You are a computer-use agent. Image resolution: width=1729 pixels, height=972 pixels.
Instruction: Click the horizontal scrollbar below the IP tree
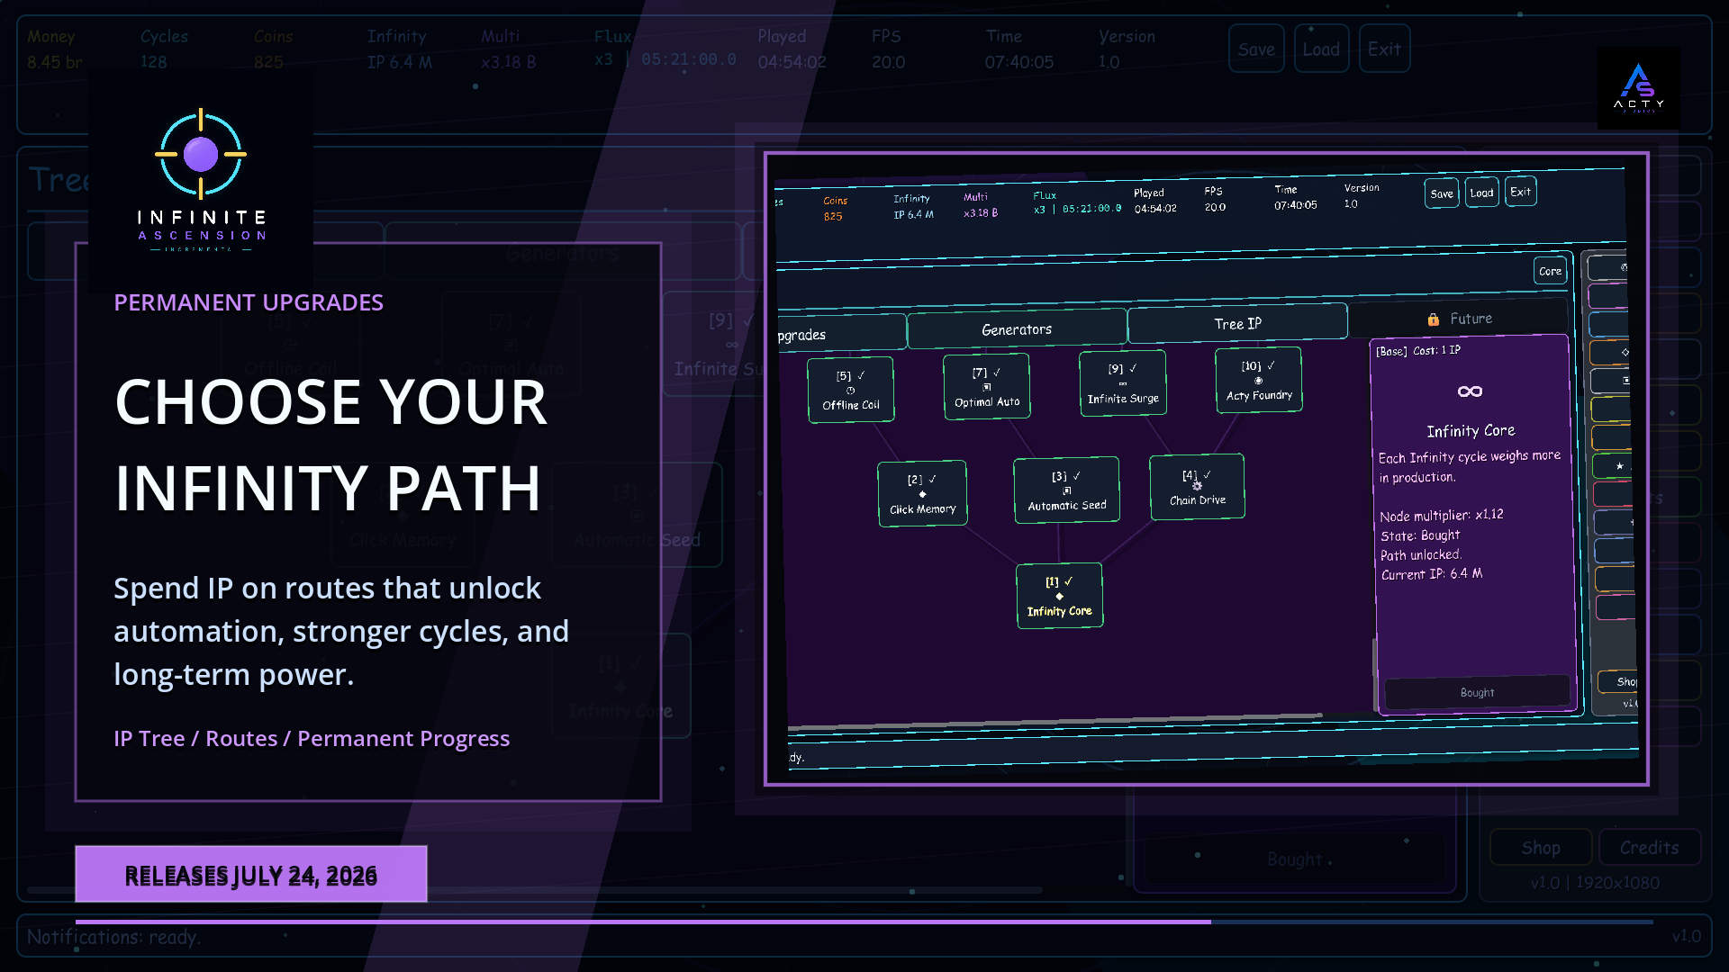click(1055, 721)
